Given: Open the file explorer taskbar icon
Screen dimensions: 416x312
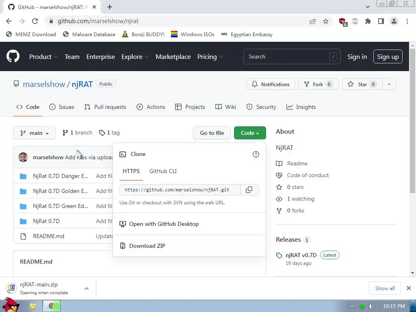Looking at the screenshot, I should point(32,306).
